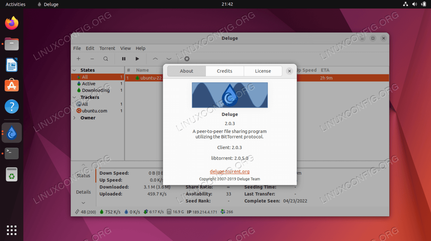Image resolution: width=431 pixels, height=241 pixels.
Task: Click the 'Copyright 2007-2019 Deluge Team' text
Action: pyautogui.click(x=230, y=179)
